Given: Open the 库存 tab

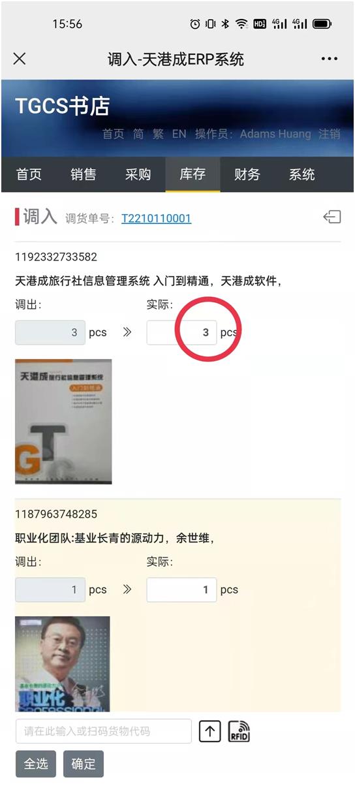Looking at the screenshot, I should tap(193, 174).
